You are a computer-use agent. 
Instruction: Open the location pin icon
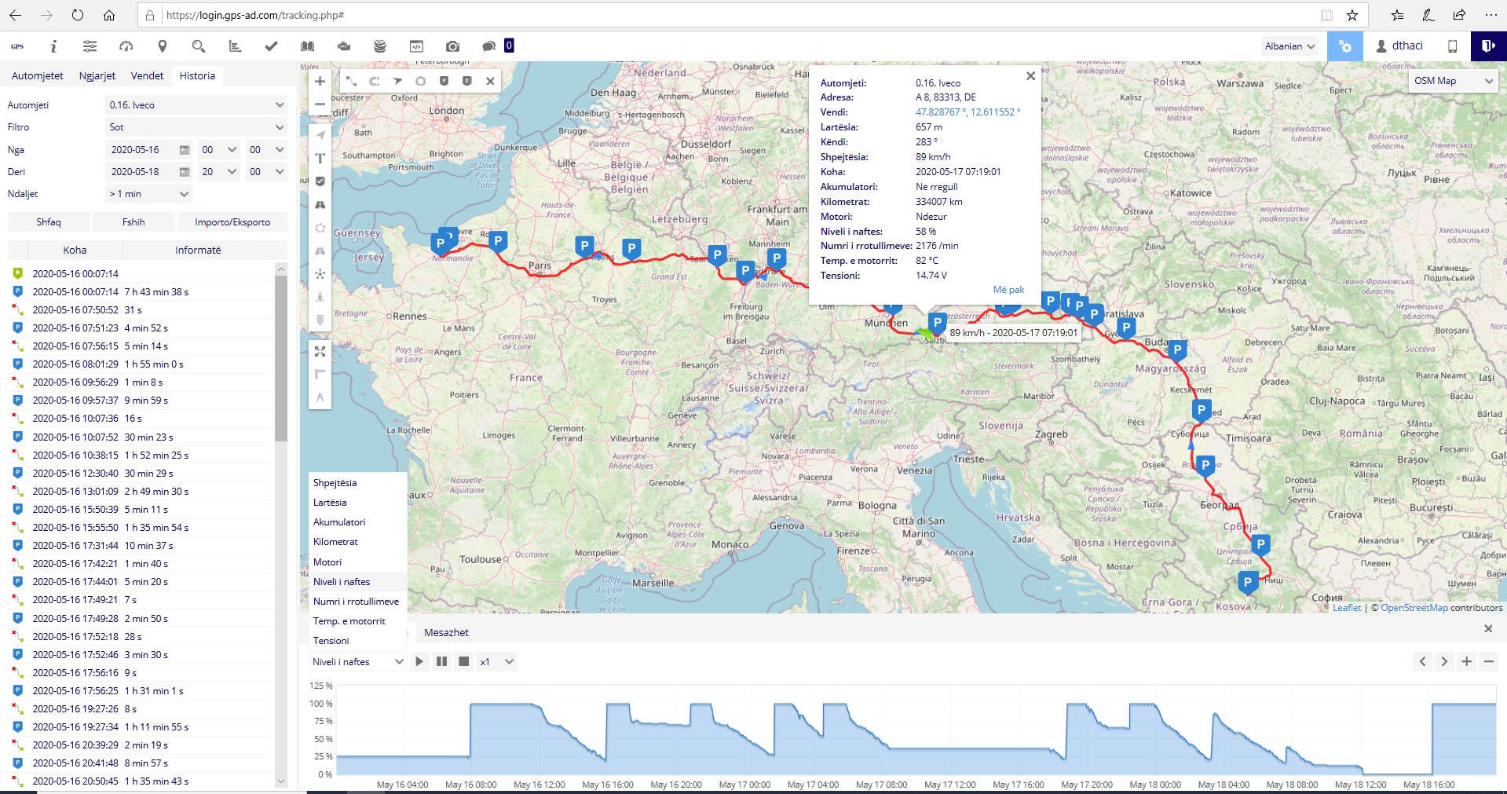[163, 46]
